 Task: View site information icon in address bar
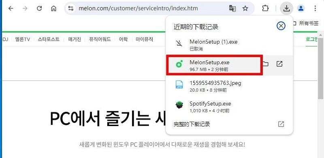tap(71, 8)
